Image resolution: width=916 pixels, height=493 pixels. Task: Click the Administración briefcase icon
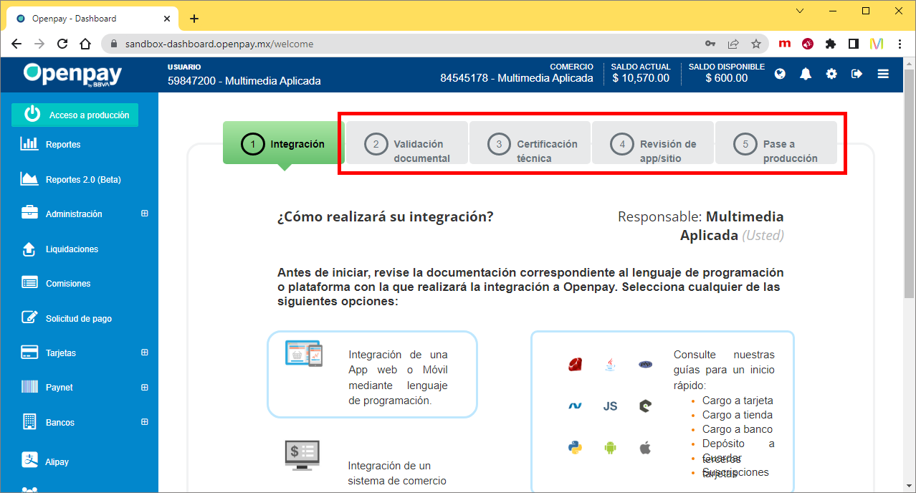29,213
